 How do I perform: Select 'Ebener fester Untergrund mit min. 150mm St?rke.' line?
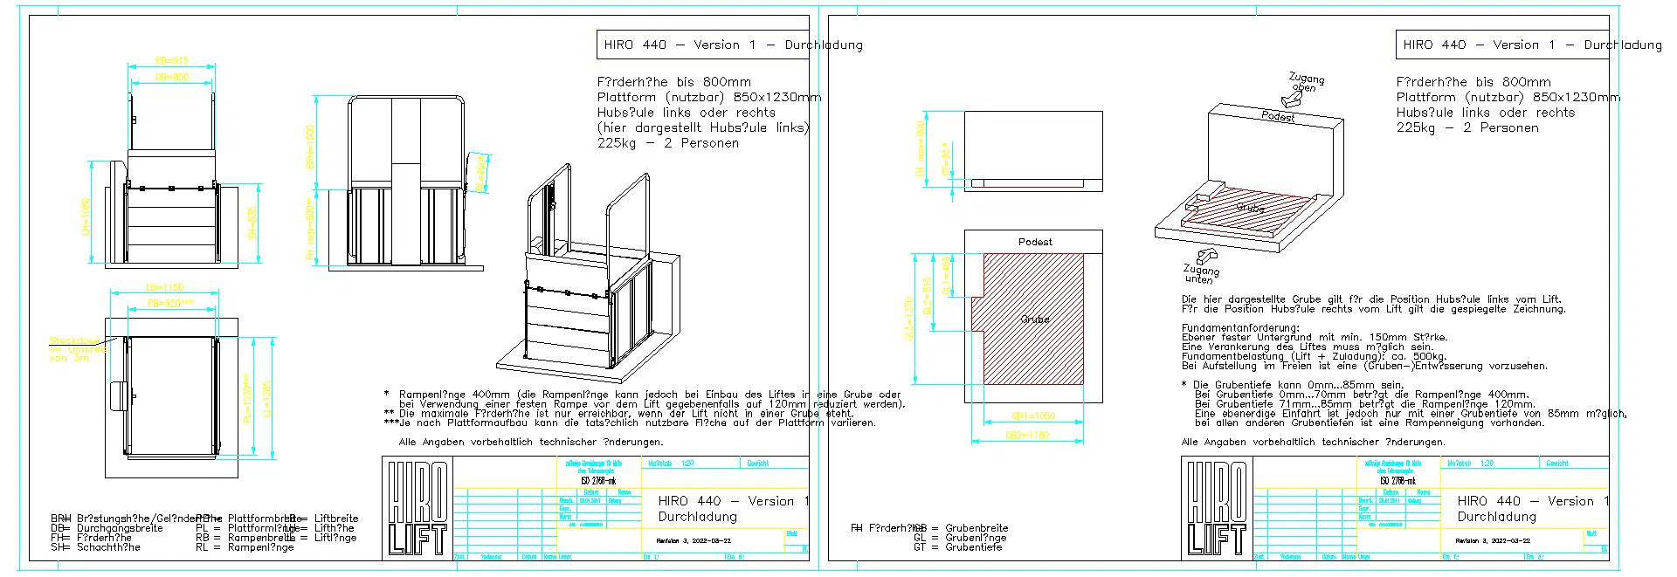[x=1314, y=337]
